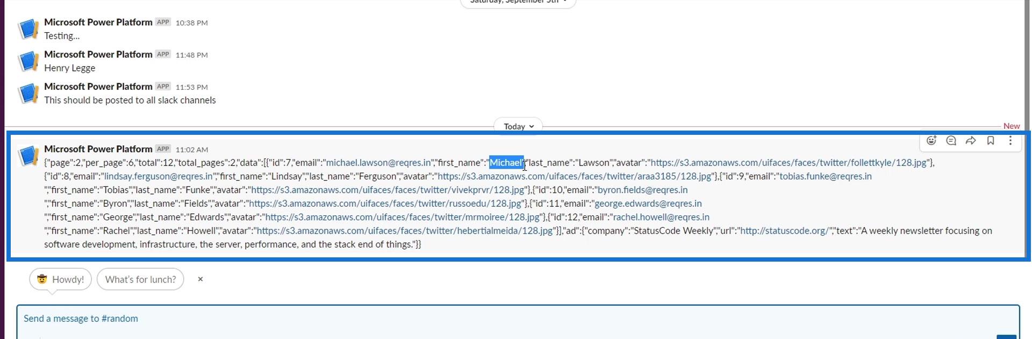Open george.edwards@reqres.in email link
The image size is (1032, 339).
pyautogui.click(x=648, y=204)
